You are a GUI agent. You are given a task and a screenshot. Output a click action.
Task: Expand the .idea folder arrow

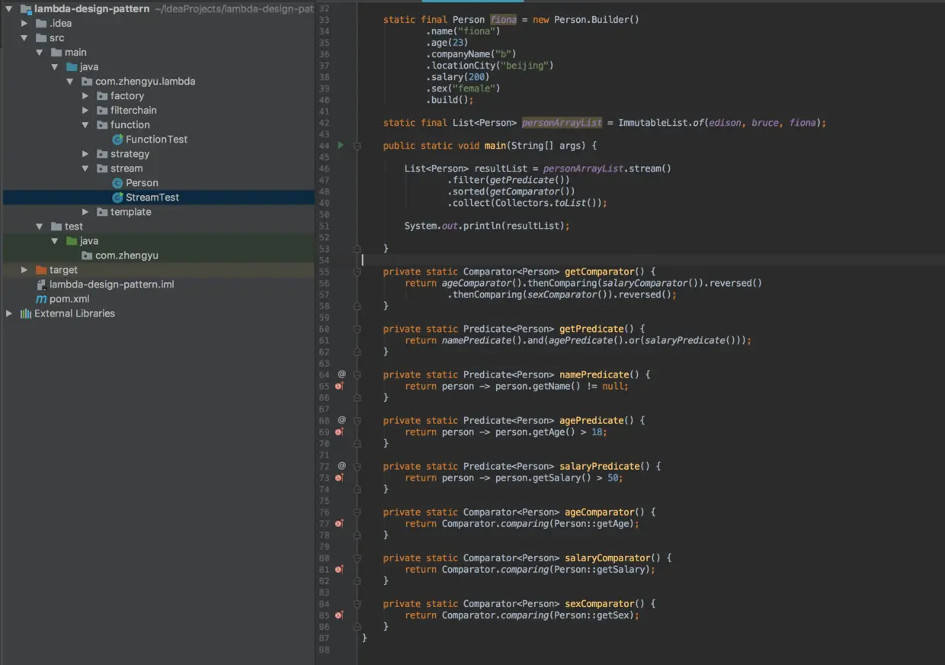pyautogui.click(x=24, y=24)
